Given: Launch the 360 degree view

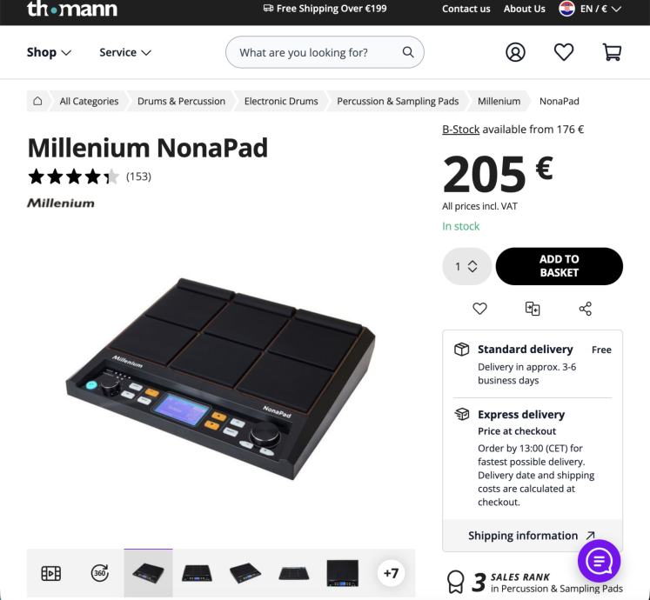Looking at the screenshot, I should (99, 573).
